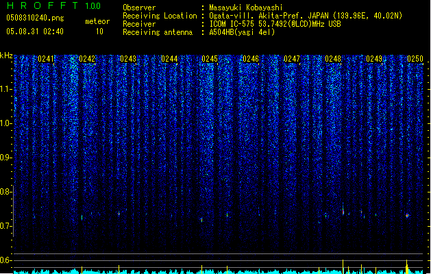Click the 0250 time marker
This screenshot has height=274, width=431.
point(415,59)
